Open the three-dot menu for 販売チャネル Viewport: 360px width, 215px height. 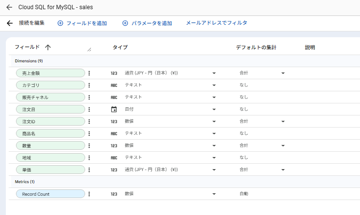(x=89, y=97)
